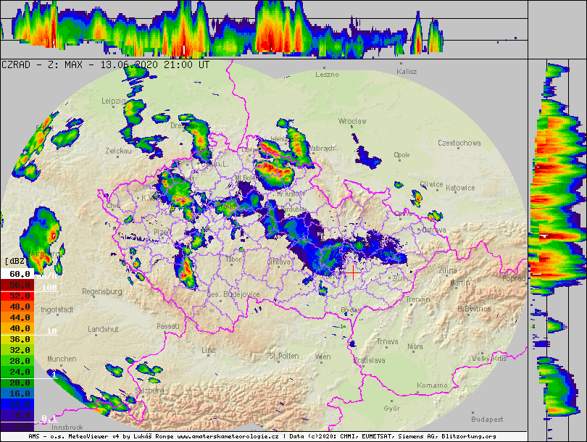Viewport: 587px width, 442px height.
Task: Click the 44.0 dBZ orange swatch
Action: [x=17, y=318]
